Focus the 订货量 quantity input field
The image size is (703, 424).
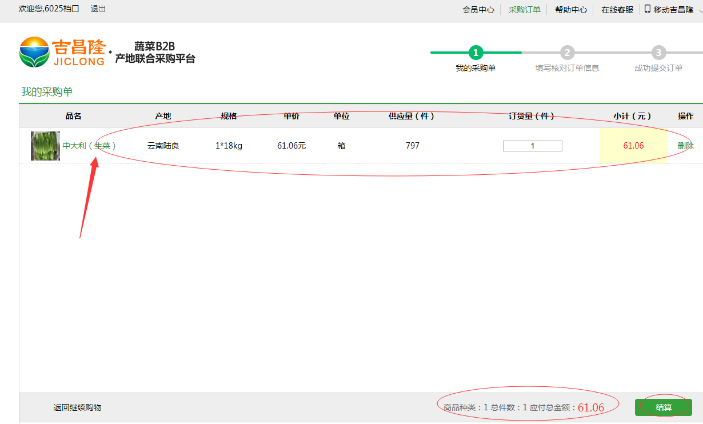pos(532,146)
